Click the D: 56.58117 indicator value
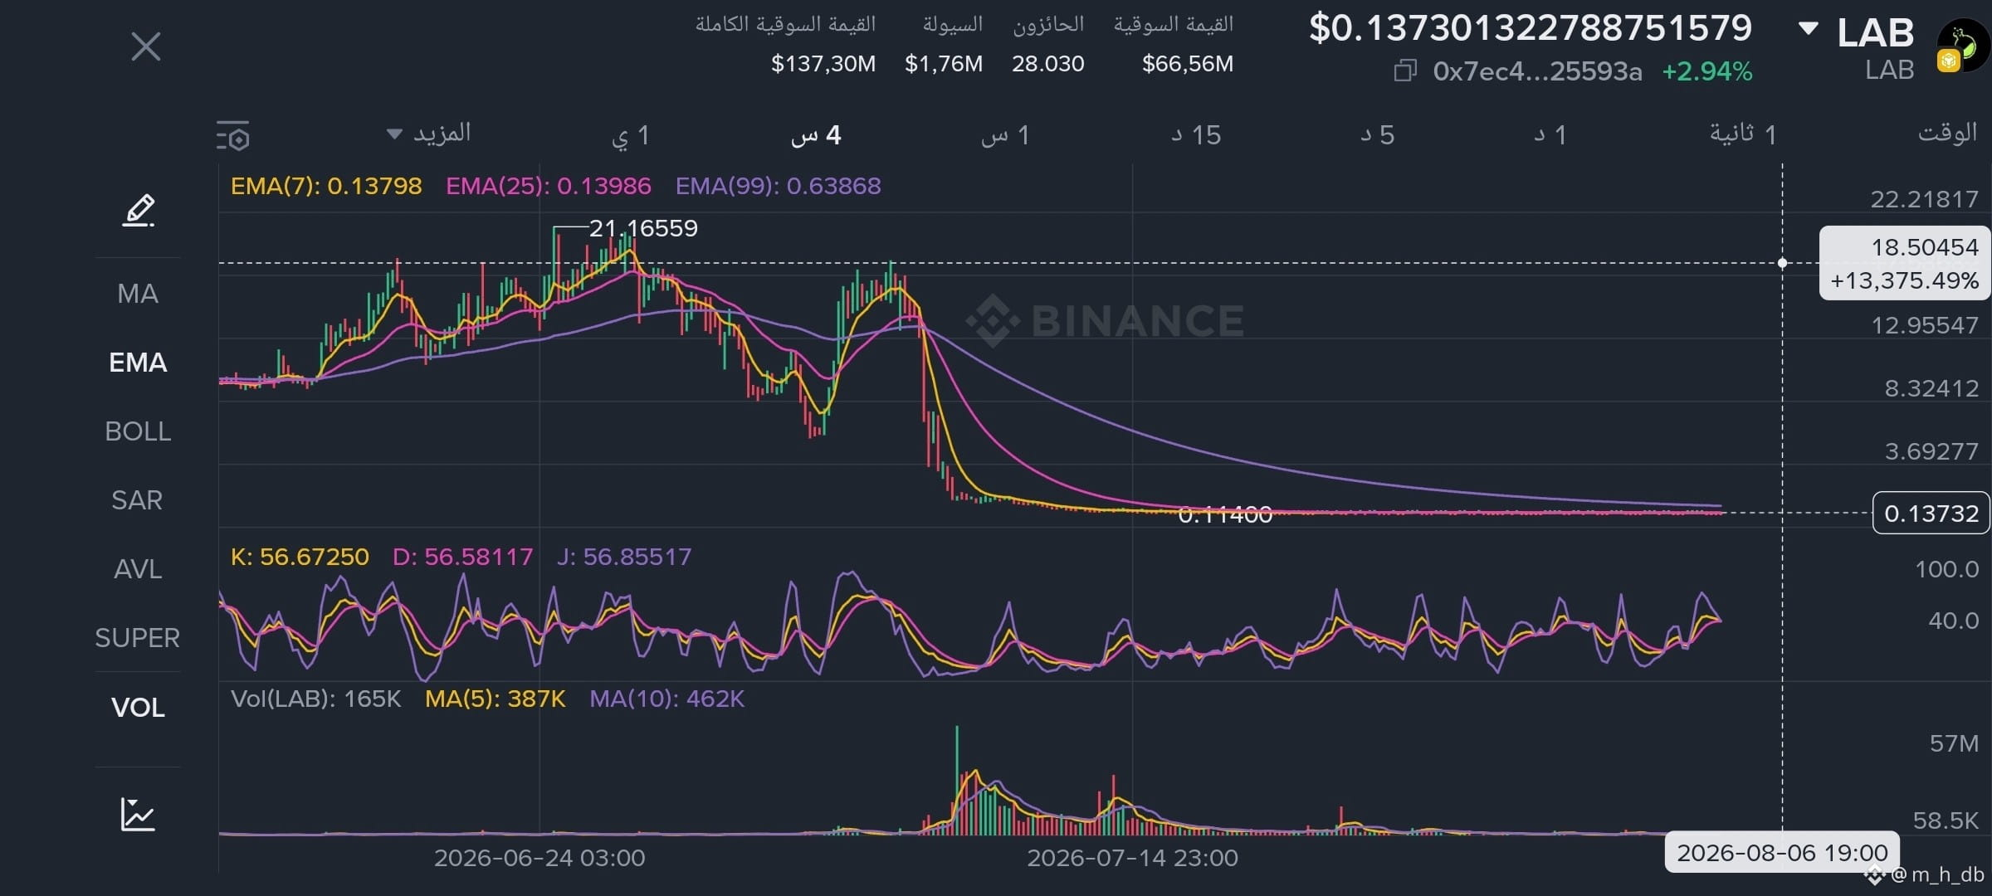The width and height of the screenshot is (1992, 896). click(462, 557)
